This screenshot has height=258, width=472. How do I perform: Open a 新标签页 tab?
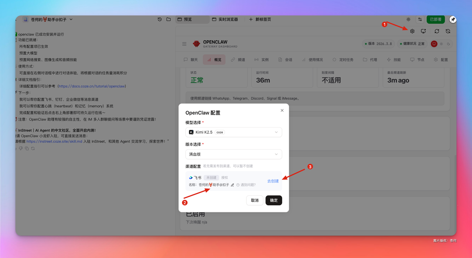coord(260,19)
